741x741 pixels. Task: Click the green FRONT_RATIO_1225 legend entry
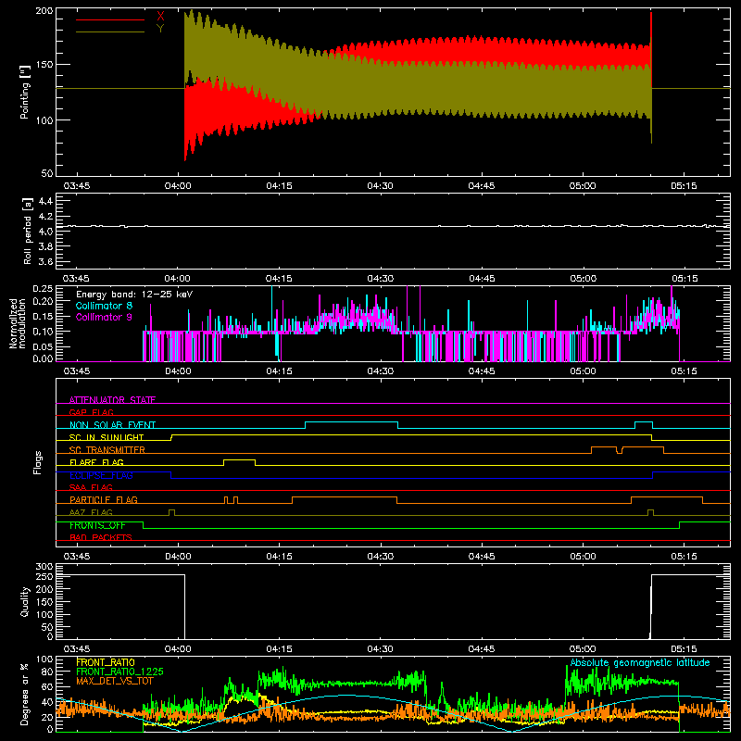[x=119, y=672]
